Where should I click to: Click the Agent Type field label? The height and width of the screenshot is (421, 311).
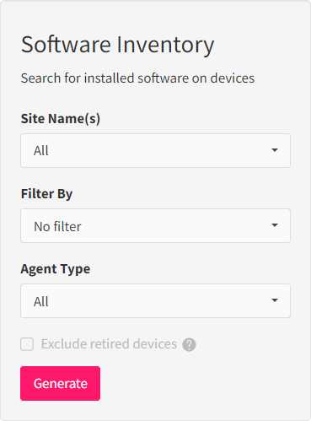(56, 269)
